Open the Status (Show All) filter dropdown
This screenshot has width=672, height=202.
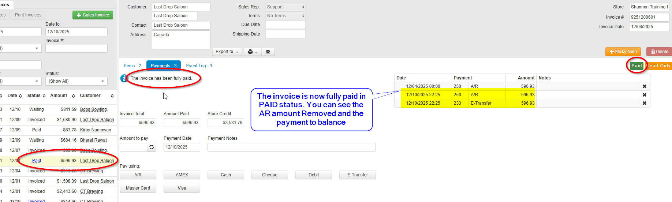(x=76, y=81)
